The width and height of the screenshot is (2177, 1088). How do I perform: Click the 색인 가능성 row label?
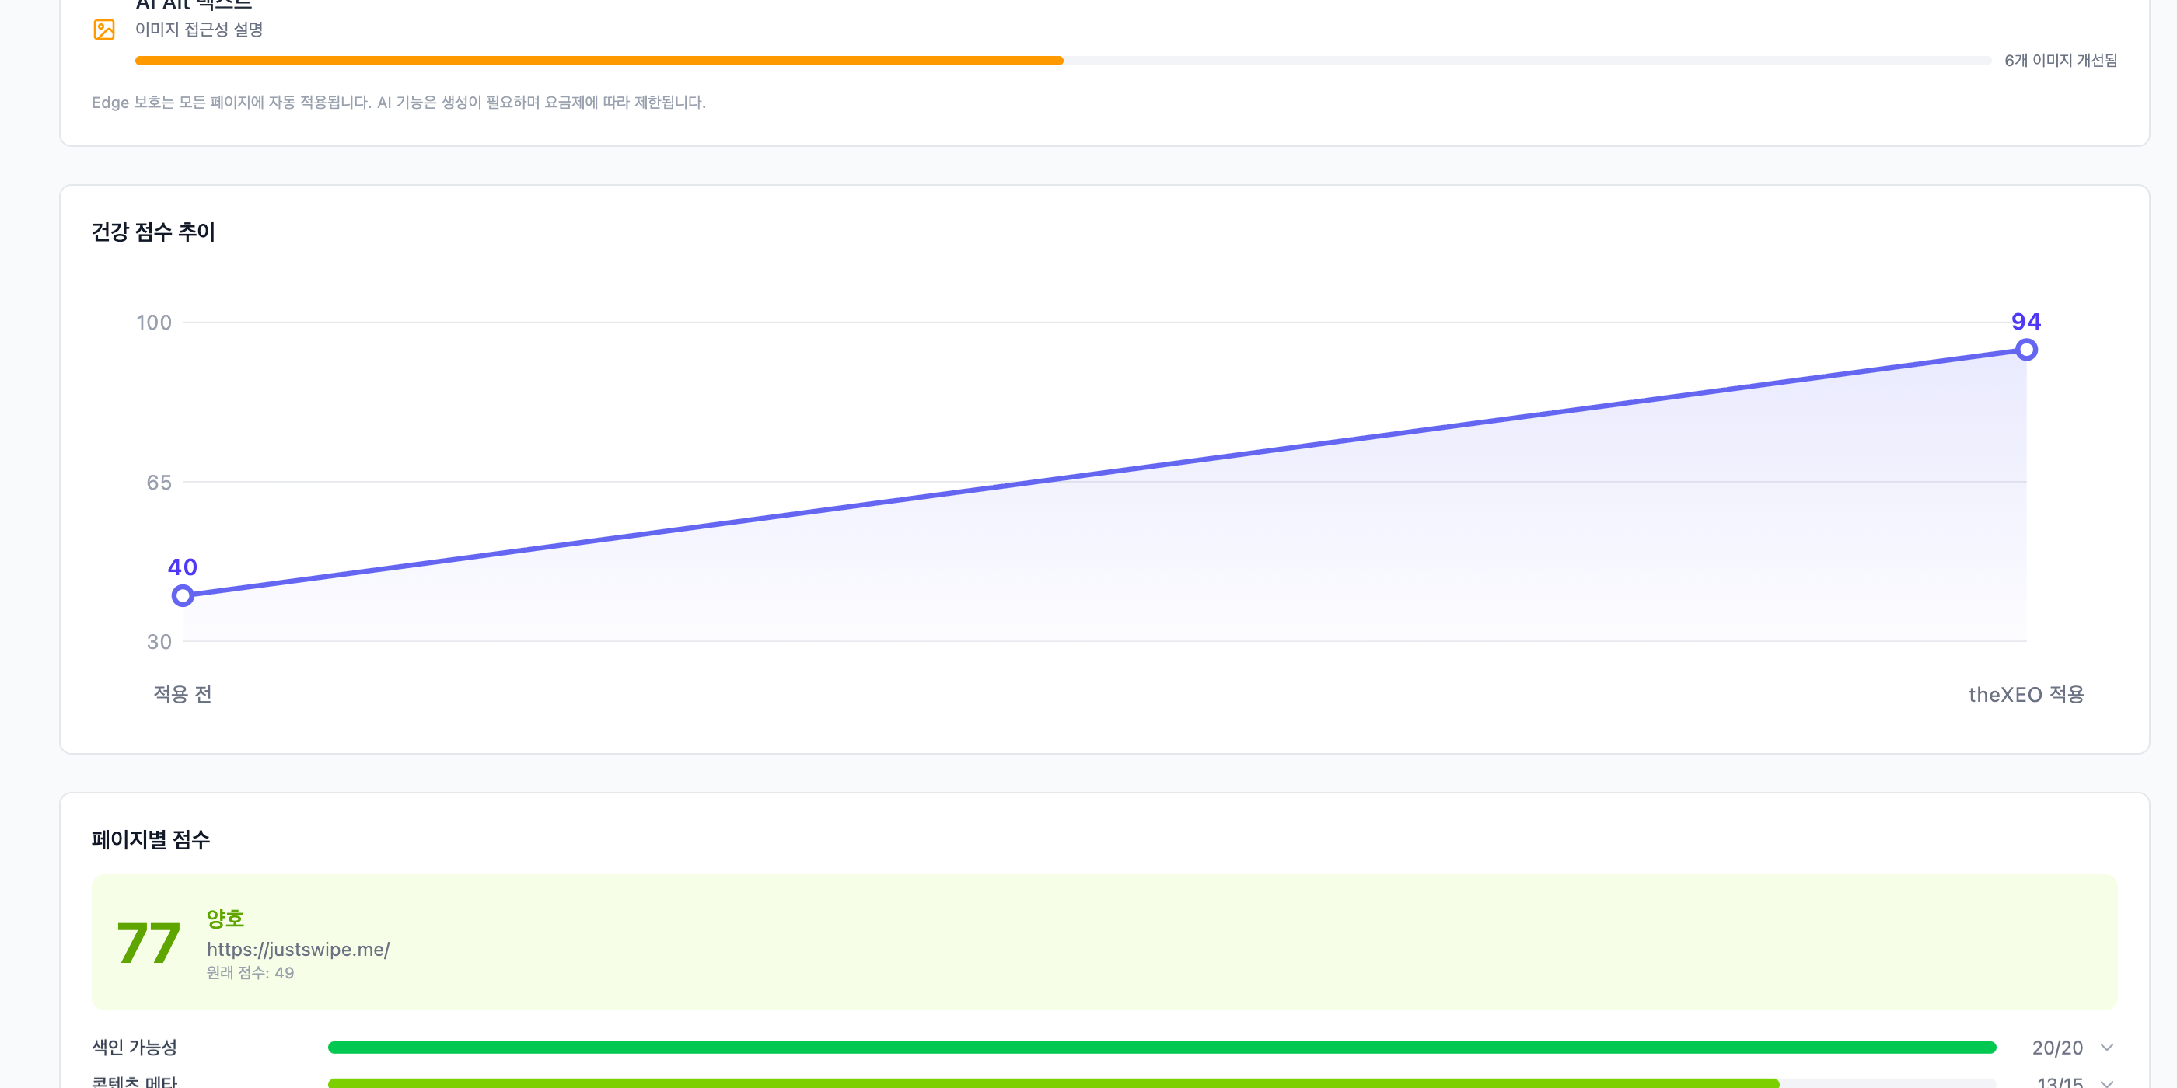click(135, 1048)
